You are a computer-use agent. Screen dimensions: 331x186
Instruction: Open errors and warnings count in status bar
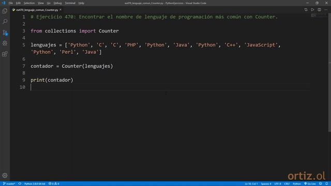click(54, 184)
